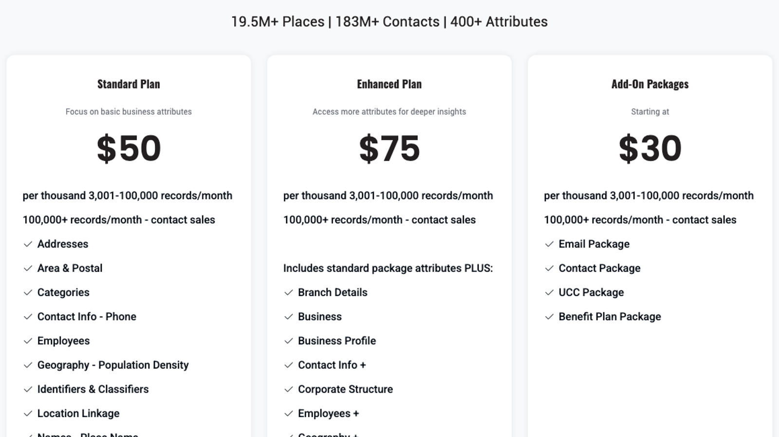This screenshot has height=437, width=779.
Task: Click Enhanced Plan's 'per thousand 3,001-100,000 records/month'
Action: coord(388,196)
